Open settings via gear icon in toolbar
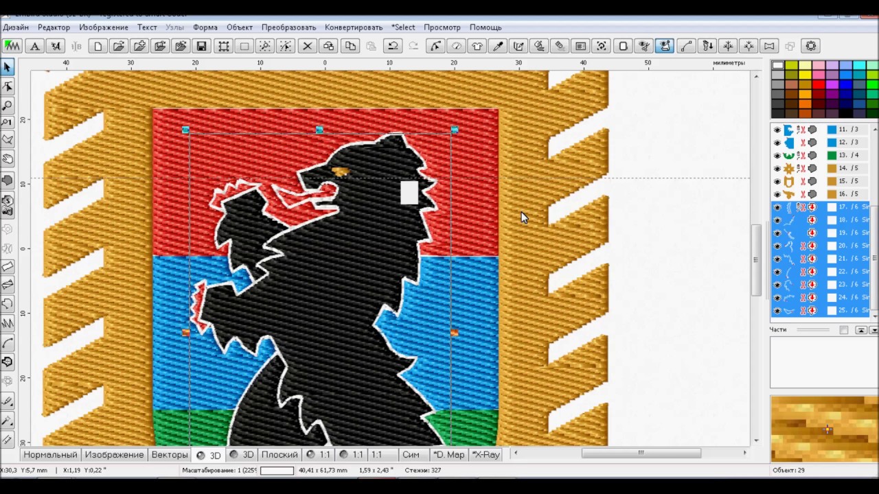Image resolution: width=879 pixels, height=494 pixels. [811, 46]
